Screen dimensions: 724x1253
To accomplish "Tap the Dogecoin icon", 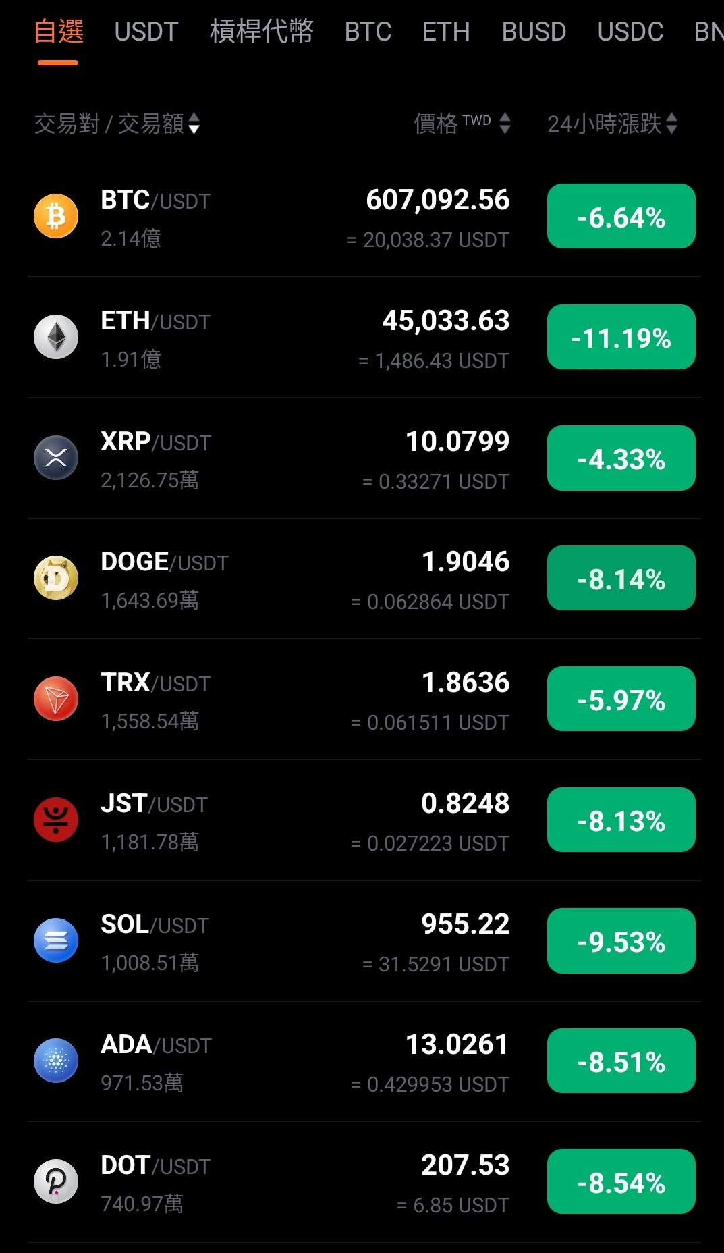I will point(56,579).
